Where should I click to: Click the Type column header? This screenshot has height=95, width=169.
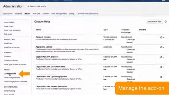106,30
